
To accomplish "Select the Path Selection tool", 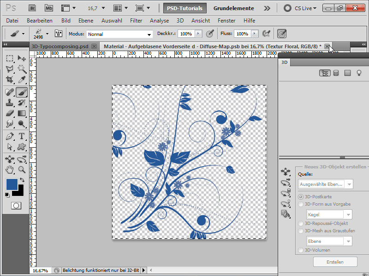I will click(x=10, y=147).
